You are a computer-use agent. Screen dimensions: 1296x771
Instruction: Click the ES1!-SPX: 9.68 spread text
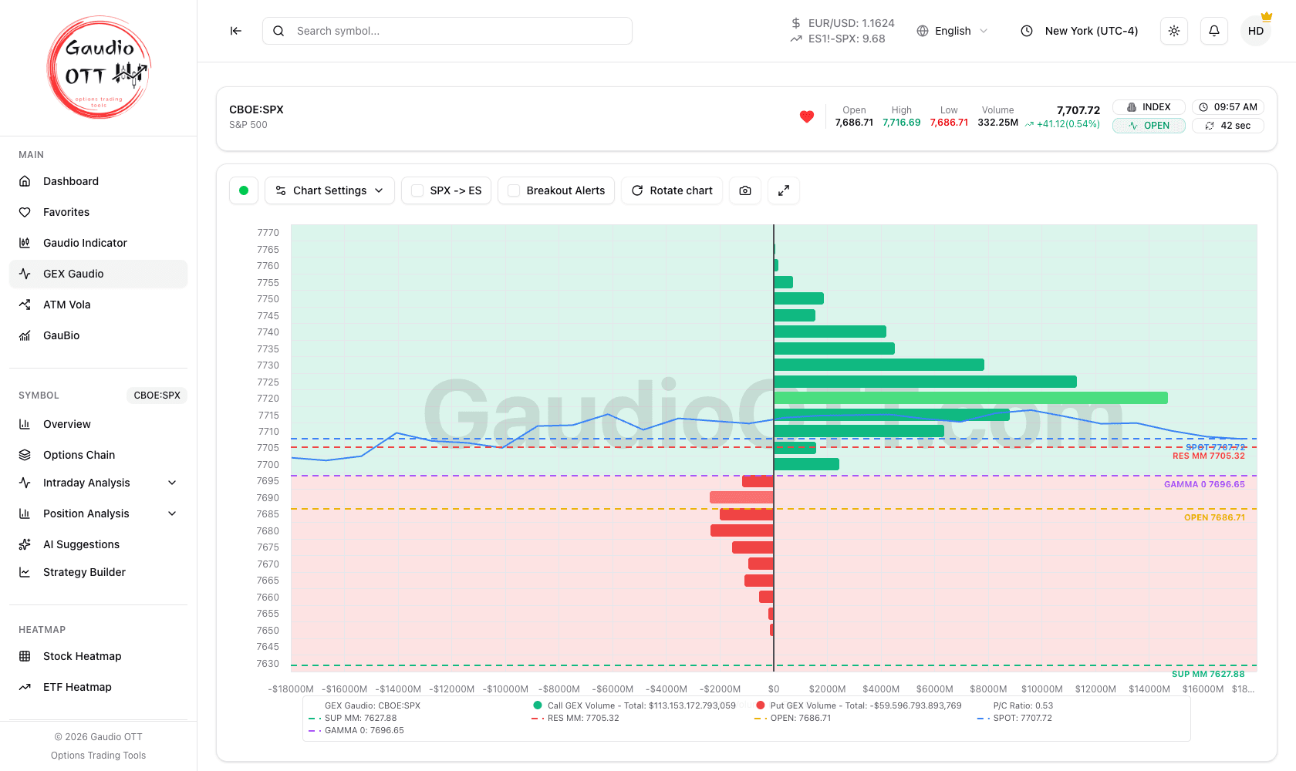coord(847,39)
